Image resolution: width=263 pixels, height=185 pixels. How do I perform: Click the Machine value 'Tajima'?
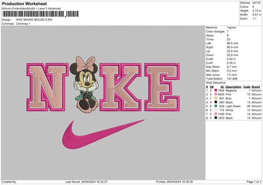tap(231, 27)
